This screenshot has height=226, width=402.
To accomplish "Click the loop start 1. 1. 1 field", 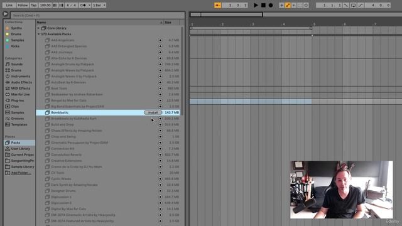I will point(329,5).
